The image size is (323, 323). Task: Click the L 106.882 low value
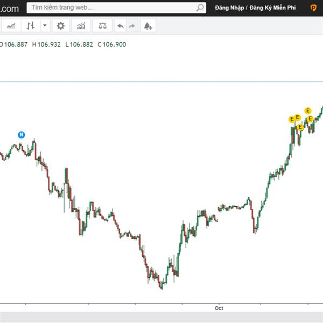[79, 45]
